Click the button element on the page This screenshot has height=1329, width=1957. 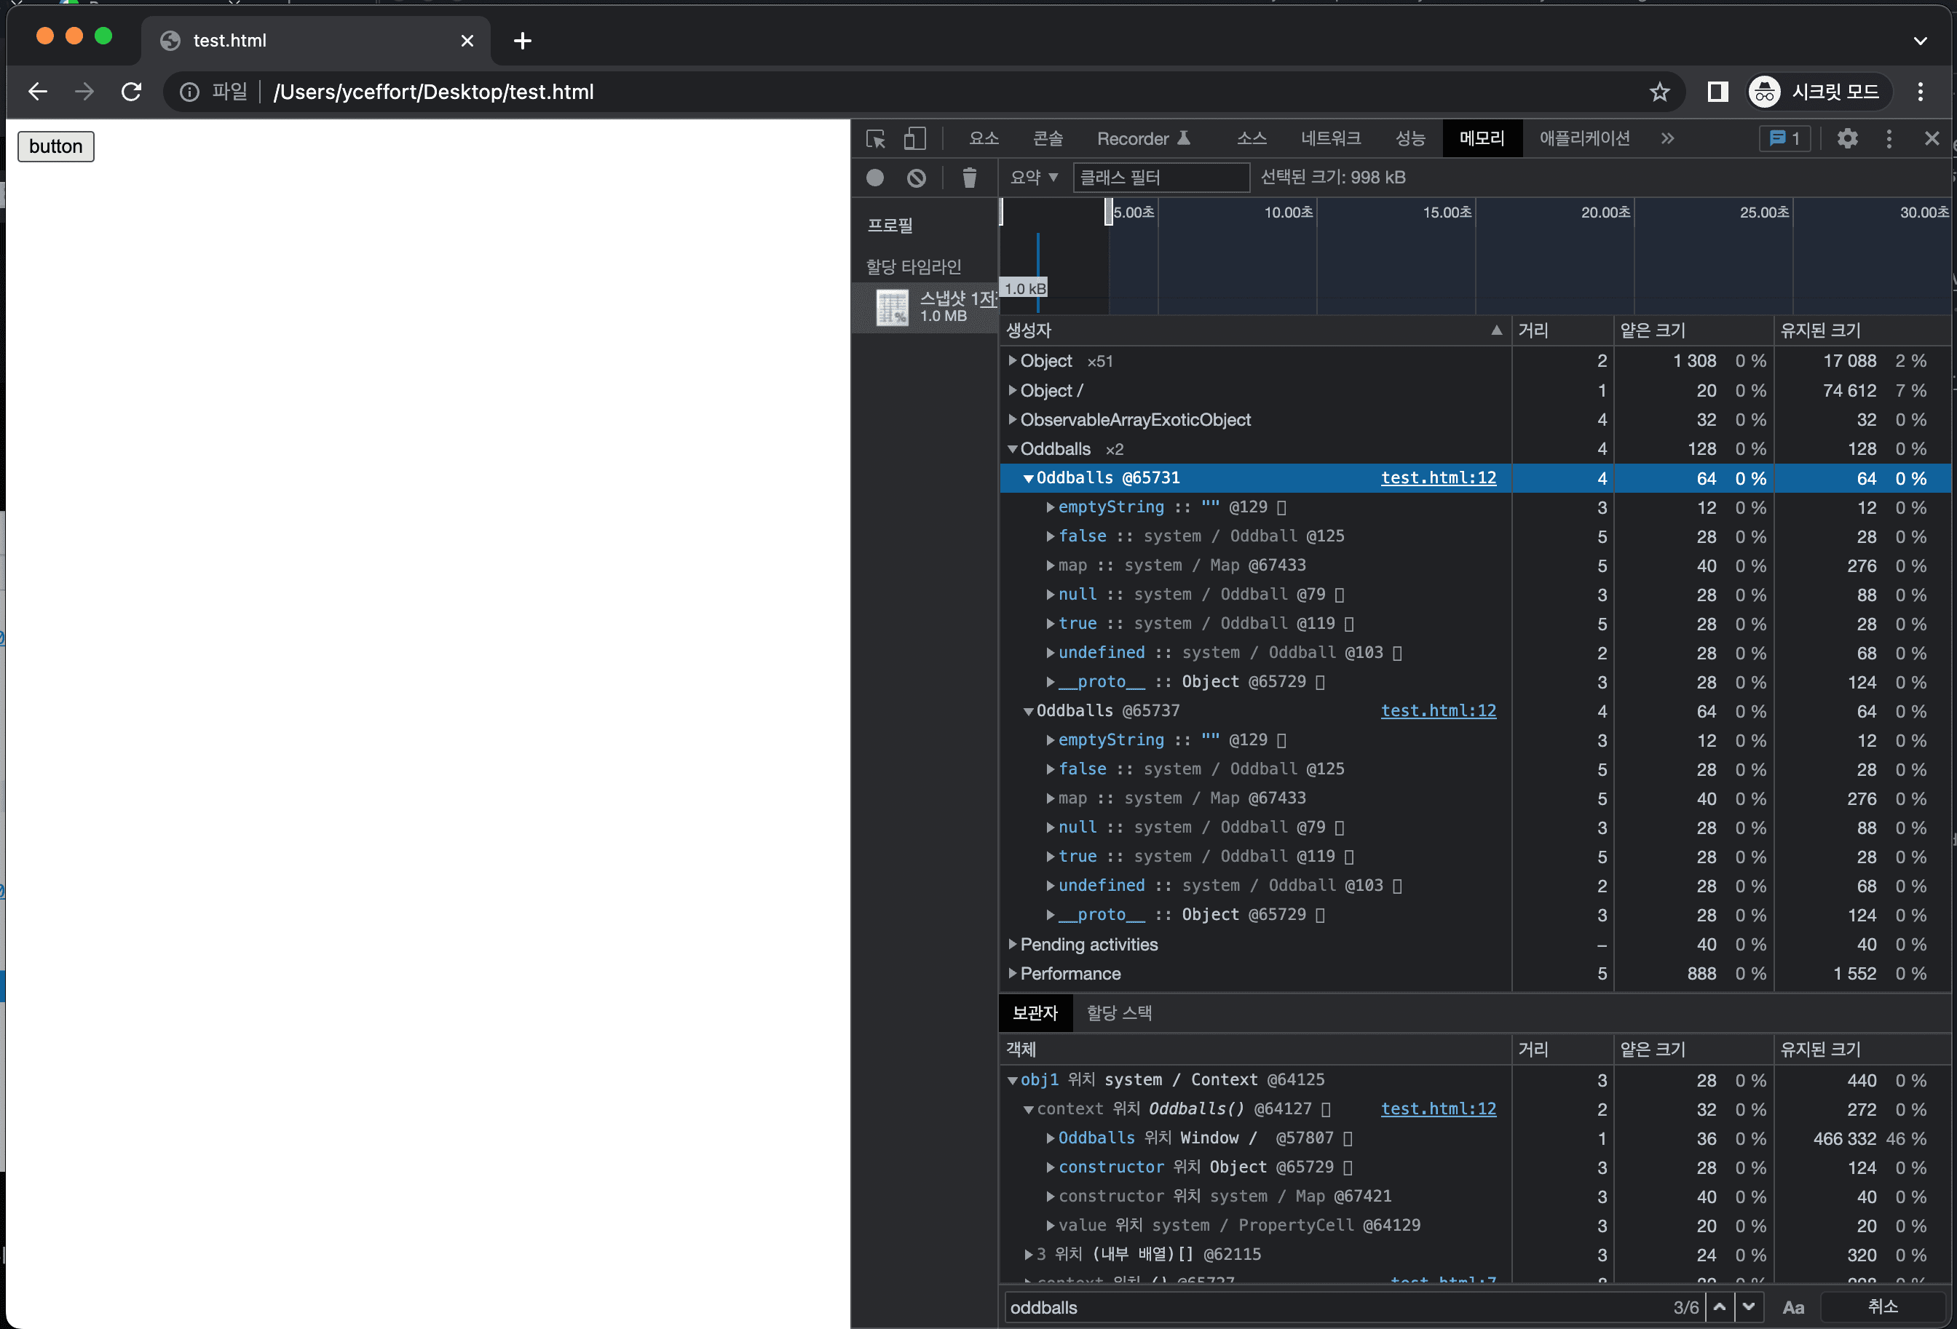tap(55, 146)
